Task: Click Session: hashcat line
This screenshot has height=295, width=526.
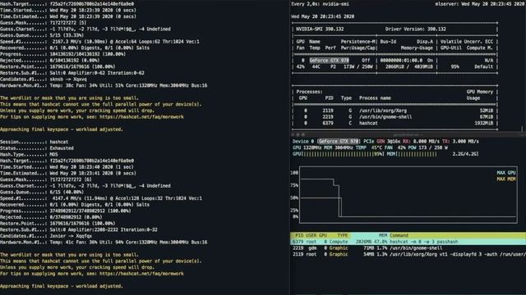Action: pyautogui.click(x=35, y=142)
